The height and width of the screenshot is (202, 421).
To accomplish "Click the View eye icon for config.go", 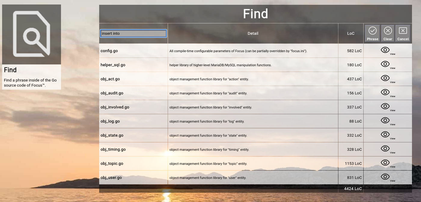I will pyautogui.click(x=385, y=50).
